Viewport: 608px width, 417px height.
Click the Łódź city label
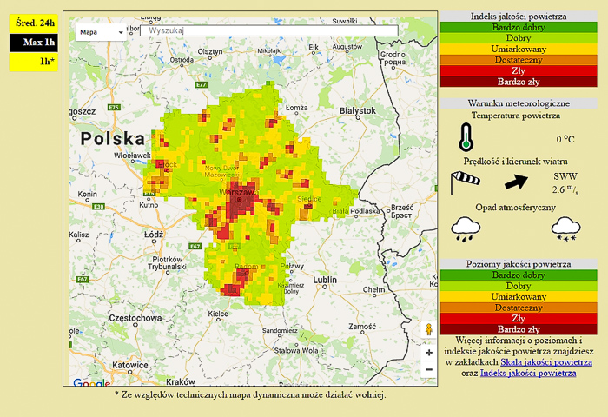coord(154,235)
